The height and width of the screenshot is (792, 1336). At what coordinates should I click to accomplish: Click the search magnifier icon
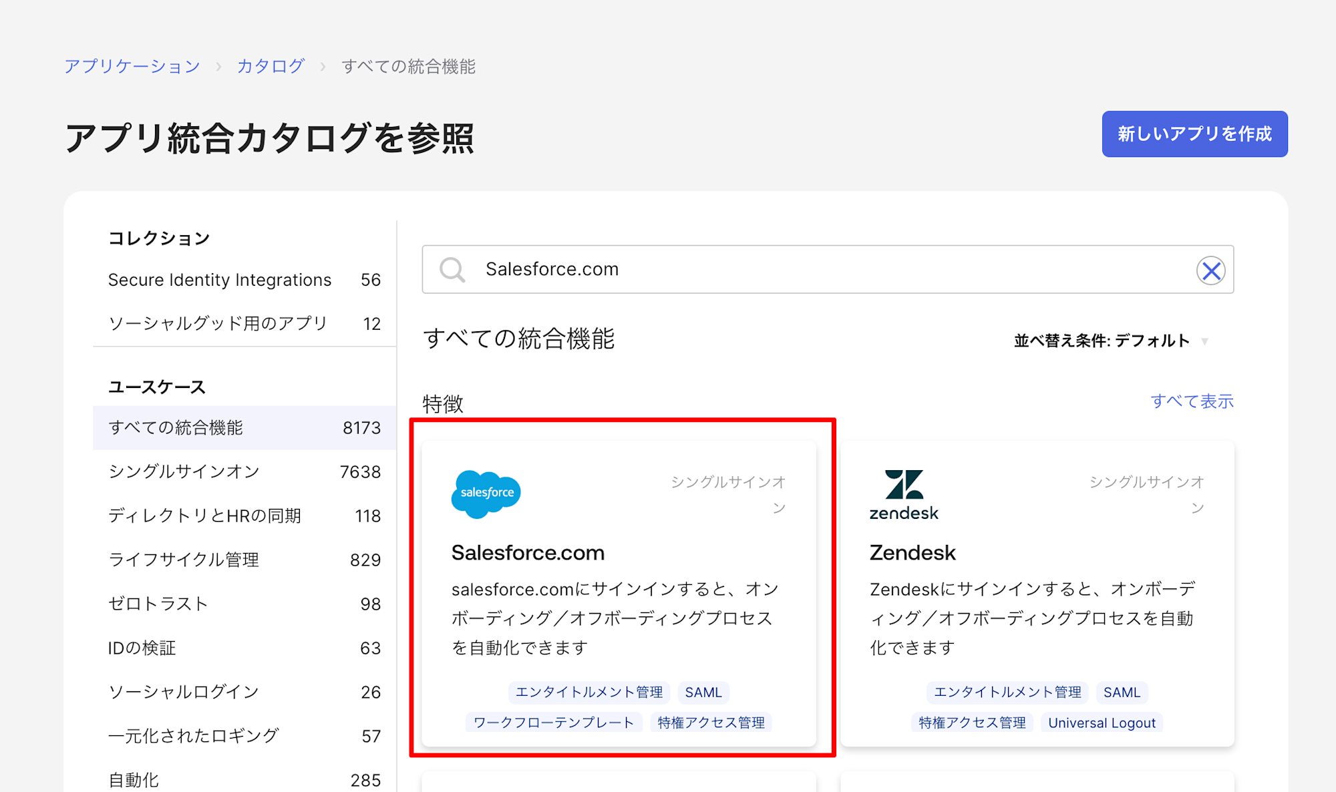click(452, 270)
